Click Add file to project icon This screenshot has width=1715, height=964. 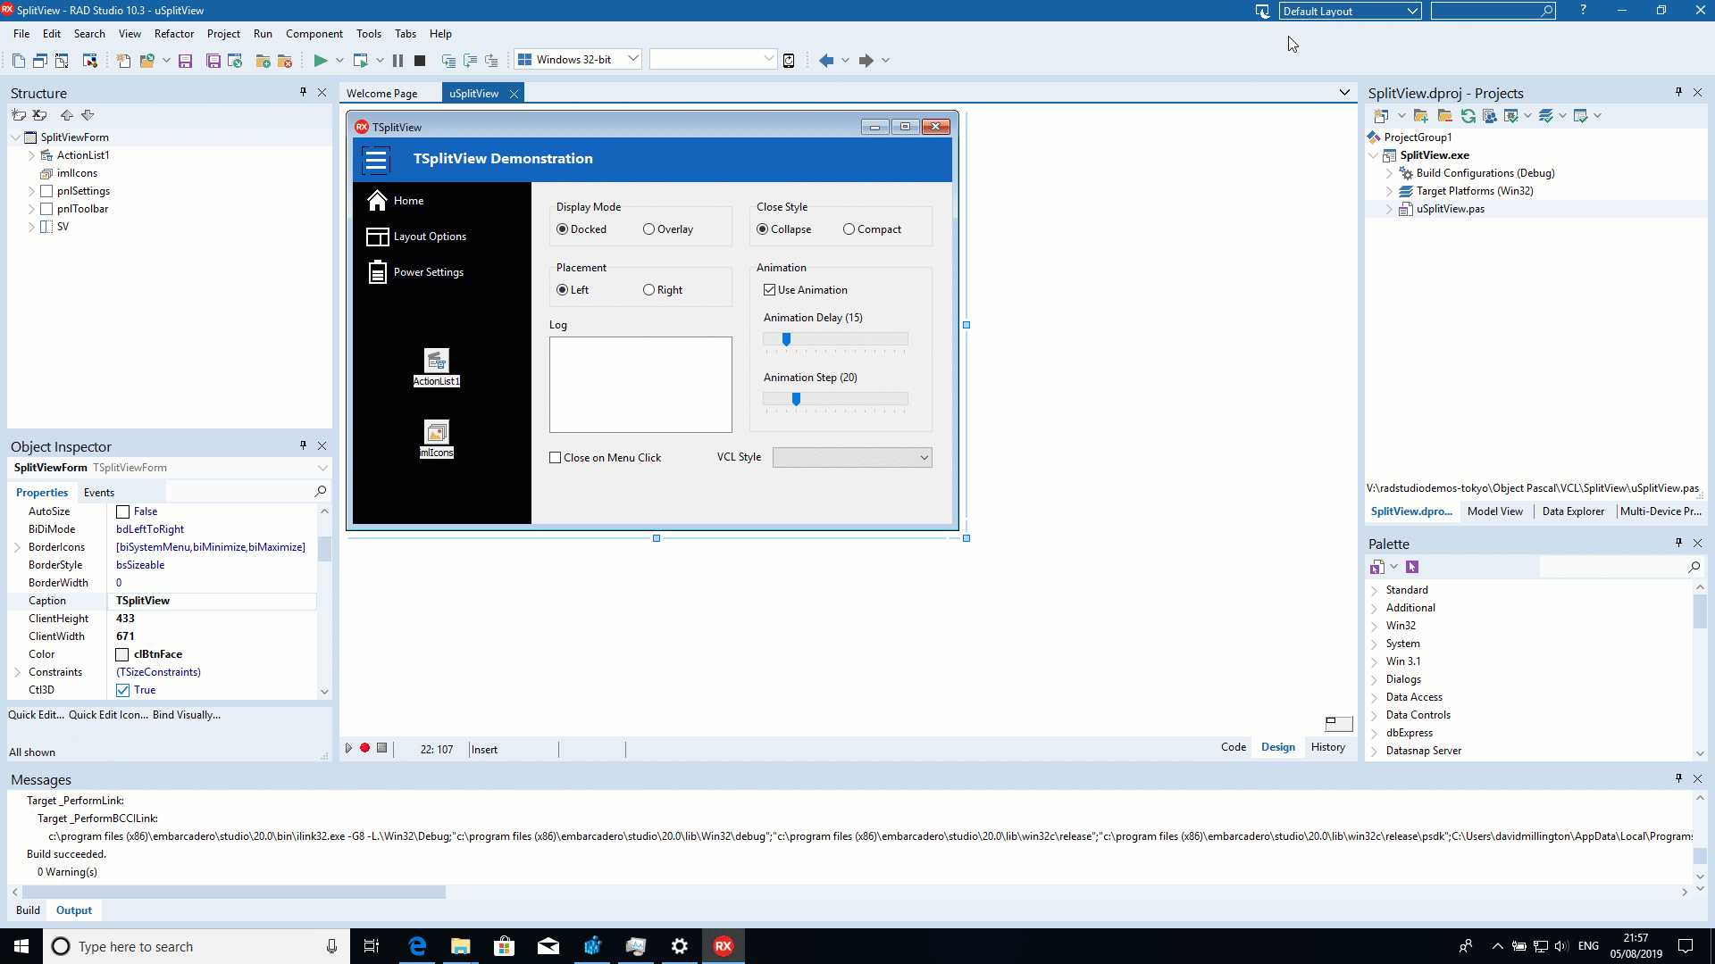pyautogui.click(x=263, y=61)
